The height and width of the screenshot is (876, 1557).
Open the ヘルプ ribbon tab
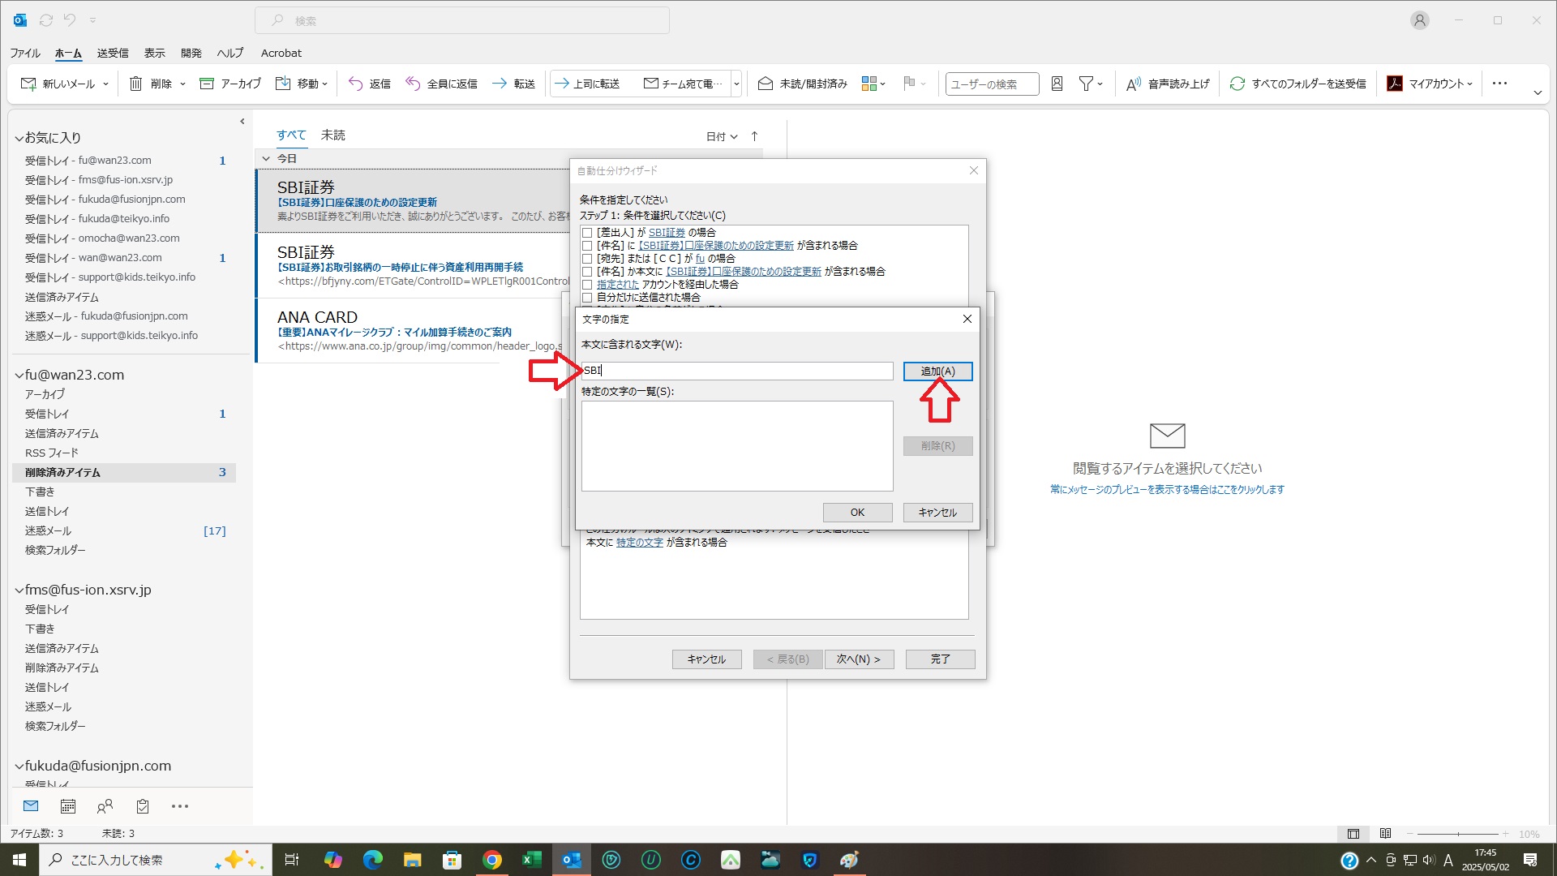tap(229, 53)
